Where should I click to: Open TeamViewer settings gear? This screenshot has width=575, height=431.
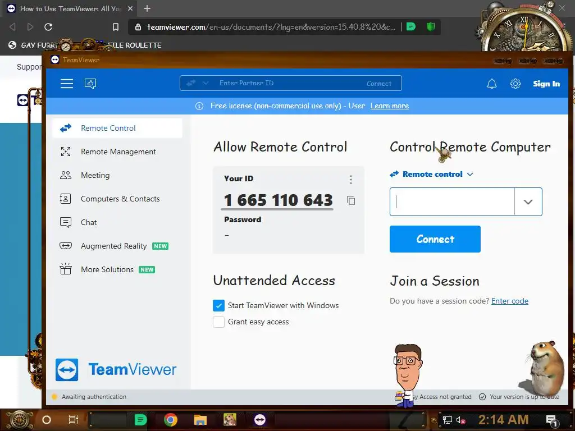click(515, 84)
